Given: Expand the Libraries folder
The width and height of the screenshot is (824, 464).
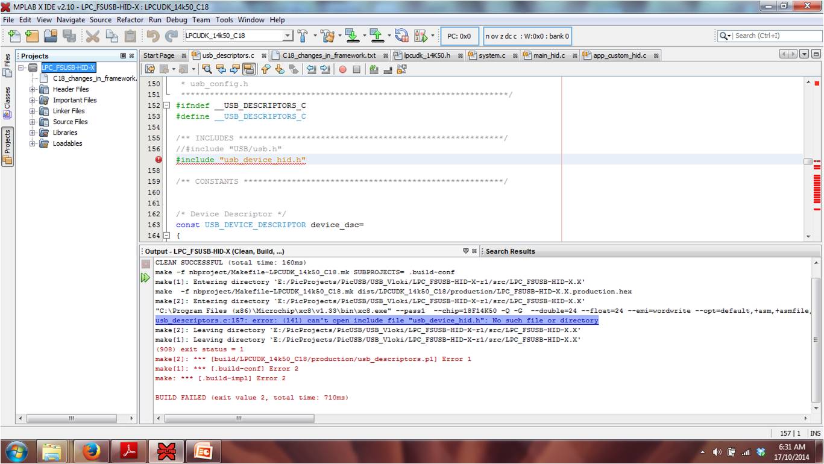Looking at the screenshot, I should (33, 133).
